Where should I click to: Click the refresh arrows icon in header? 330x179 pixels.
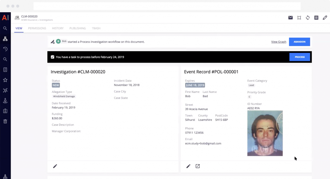click(308, 18)
